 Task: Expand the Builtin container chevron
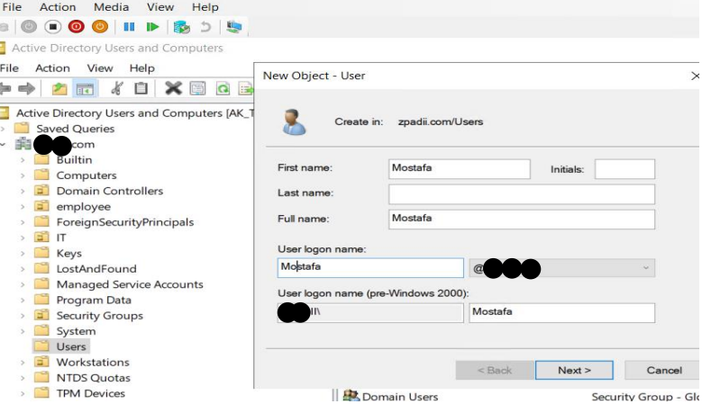pyautogui.click(x=23, y=160)
